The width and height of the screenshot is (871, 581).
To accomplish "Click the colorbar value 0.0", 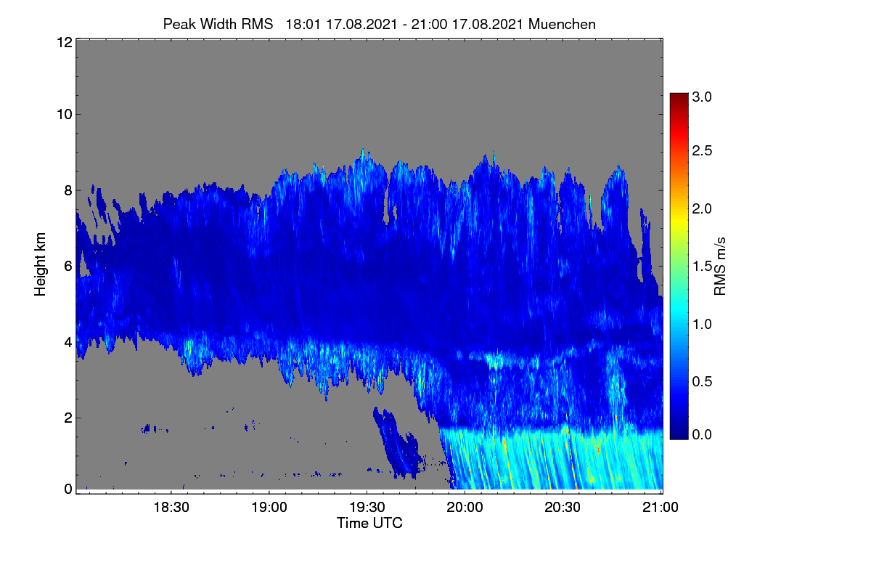I will pyautogui.click(x=703, y=434).
